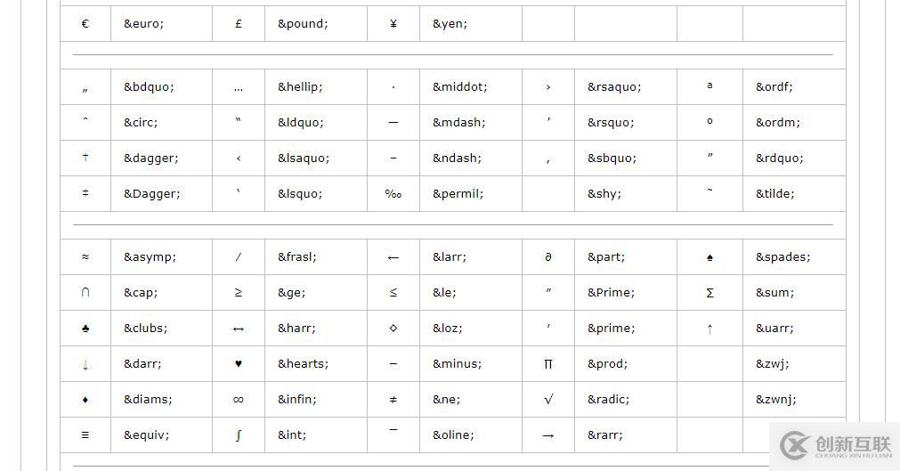Click the "&tilde;" entity code text
900x471 pixels.
(x=774, y=193)
